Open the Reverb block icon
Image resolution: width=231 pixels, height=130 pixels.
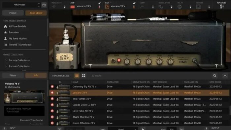click(198, 7)
